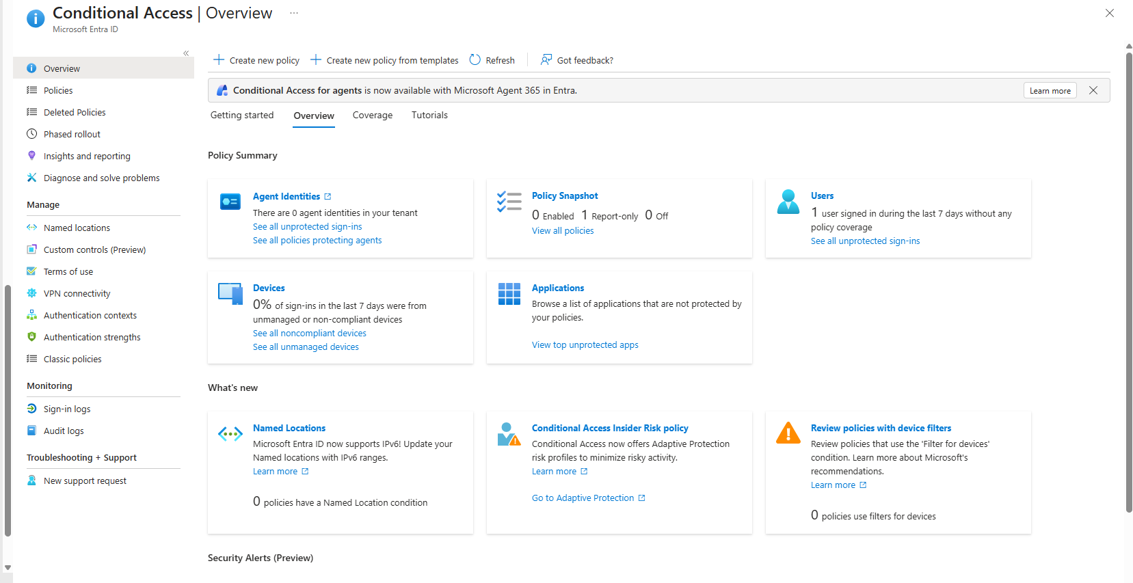Open Review policies with device filters link
Image resolution: width=1133 pixels, height=583 pixels.
point(881,428)
